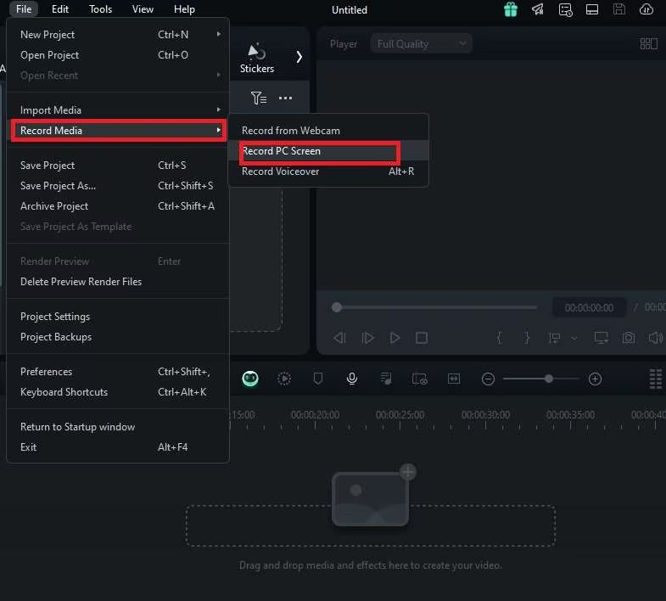Open the View menu
The width and height of the screenshot is (666, 601).
tap(143, 9)
